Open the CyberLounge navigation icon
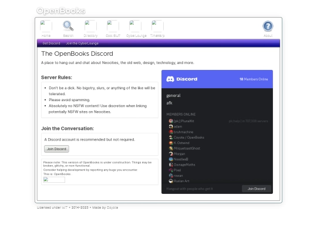 pos(135,26)
